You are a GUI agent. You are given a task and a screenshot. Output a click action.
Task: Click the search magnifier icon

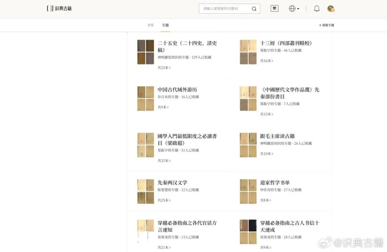pos(254,9)
